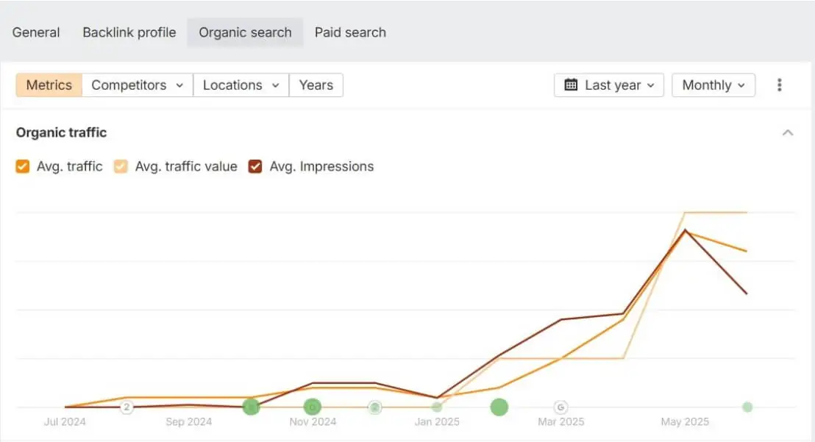Open the Locations dropdown
This screenshot has width=815, height=442.
click(x=241, y=85)
